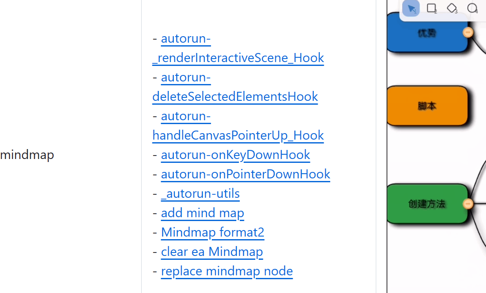Select the blue 优势 mindmap node
486x293 pixels.
tap(426, 33)
